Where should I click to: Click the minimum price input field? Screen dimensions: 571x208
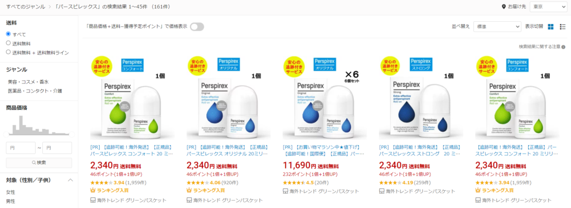coord(21,148)
